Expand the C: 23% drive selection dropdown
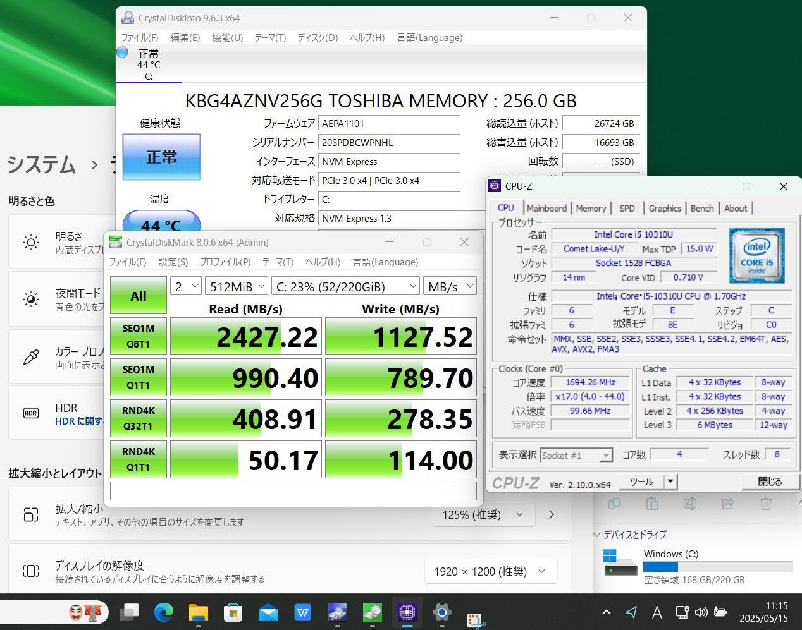This screenshot has height=630, width=802. tap(345, 287)
